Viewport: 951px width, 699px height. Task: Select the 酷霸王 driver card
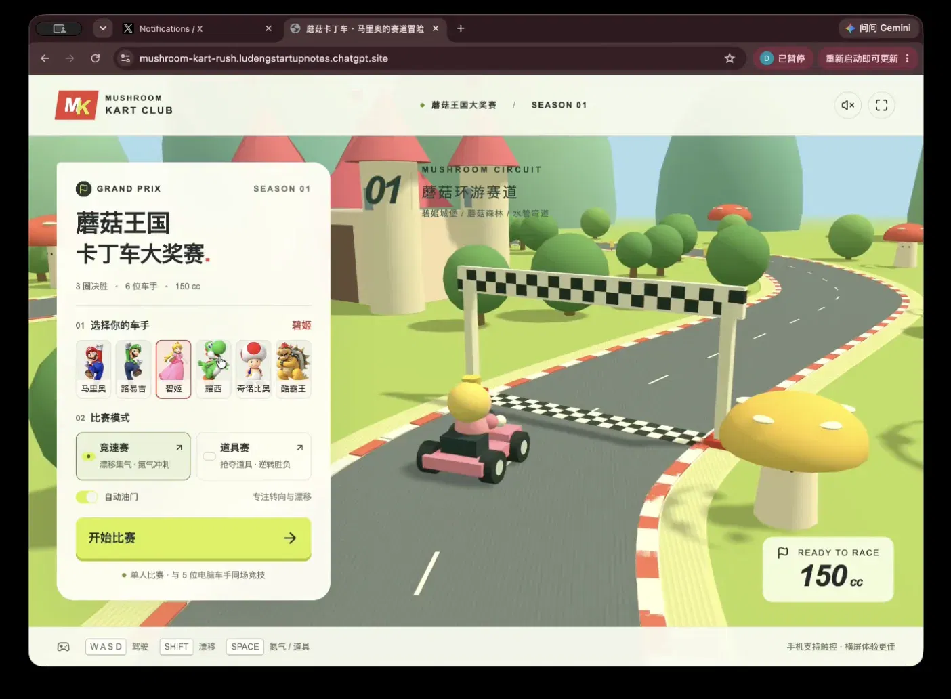coord(293,369)
